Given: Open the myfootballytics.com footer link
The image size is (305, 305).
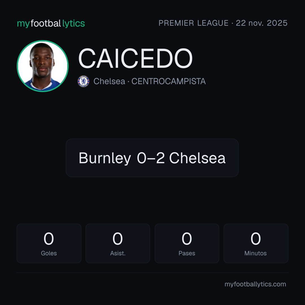Looking at the screenshot, I should 255,284.
